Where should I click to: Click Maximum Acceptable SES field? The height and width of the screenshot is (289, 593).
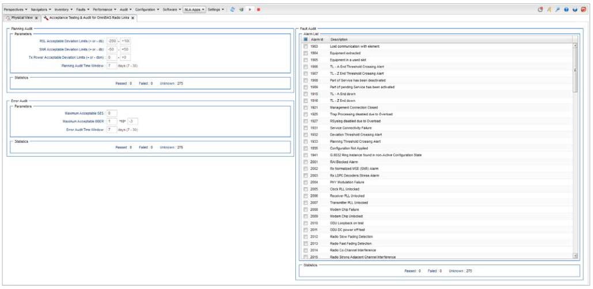coord(112,113)
